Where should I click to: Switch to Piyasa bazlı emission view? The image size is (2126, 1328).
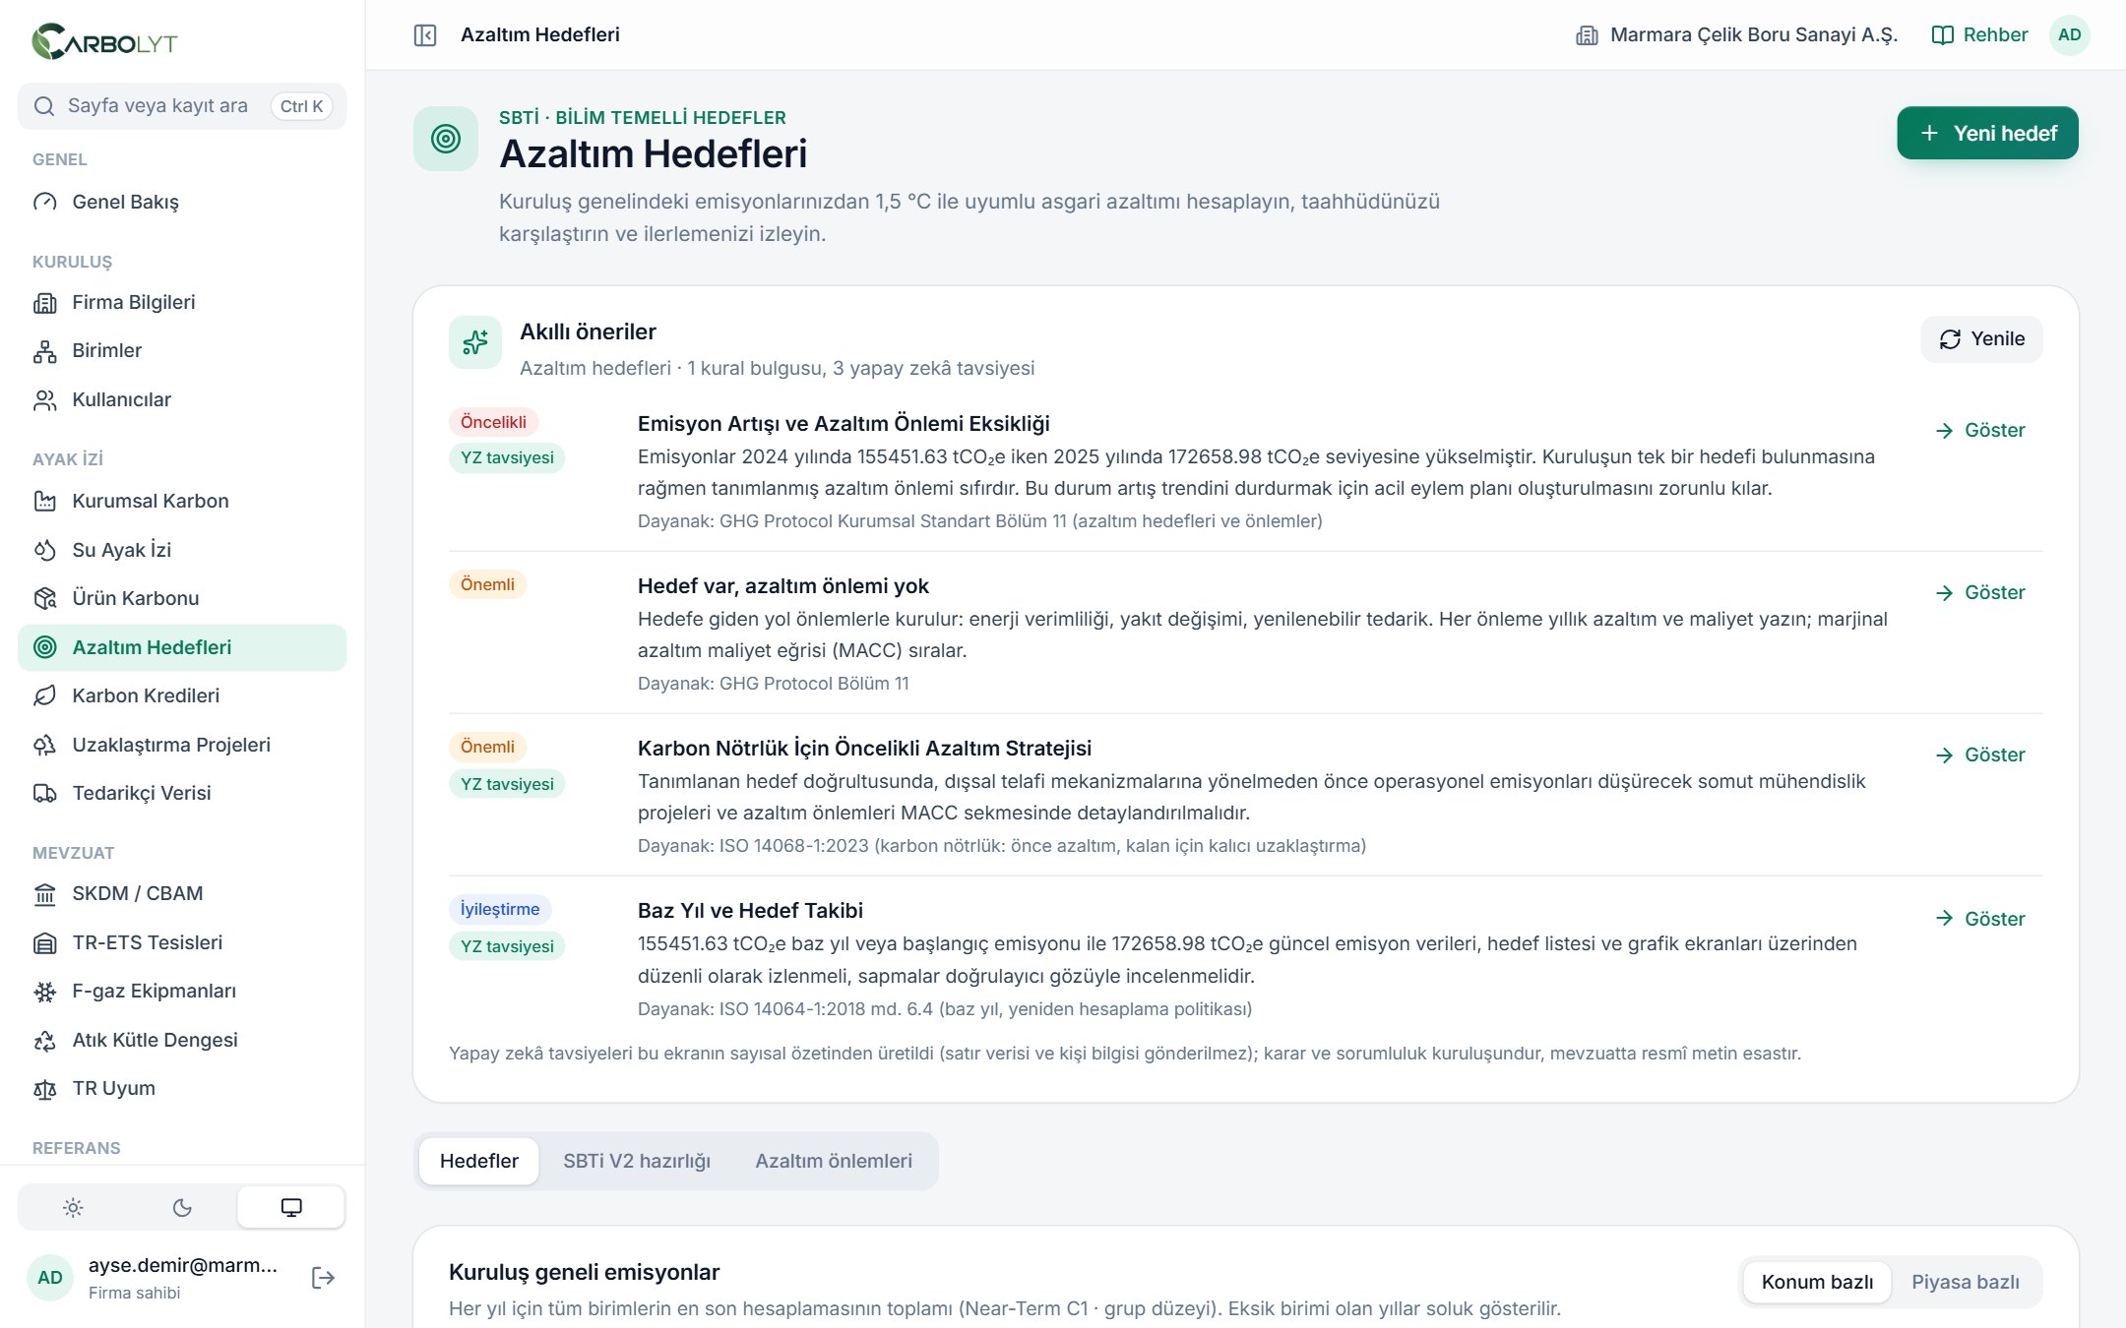(x=1965, y=1282)
